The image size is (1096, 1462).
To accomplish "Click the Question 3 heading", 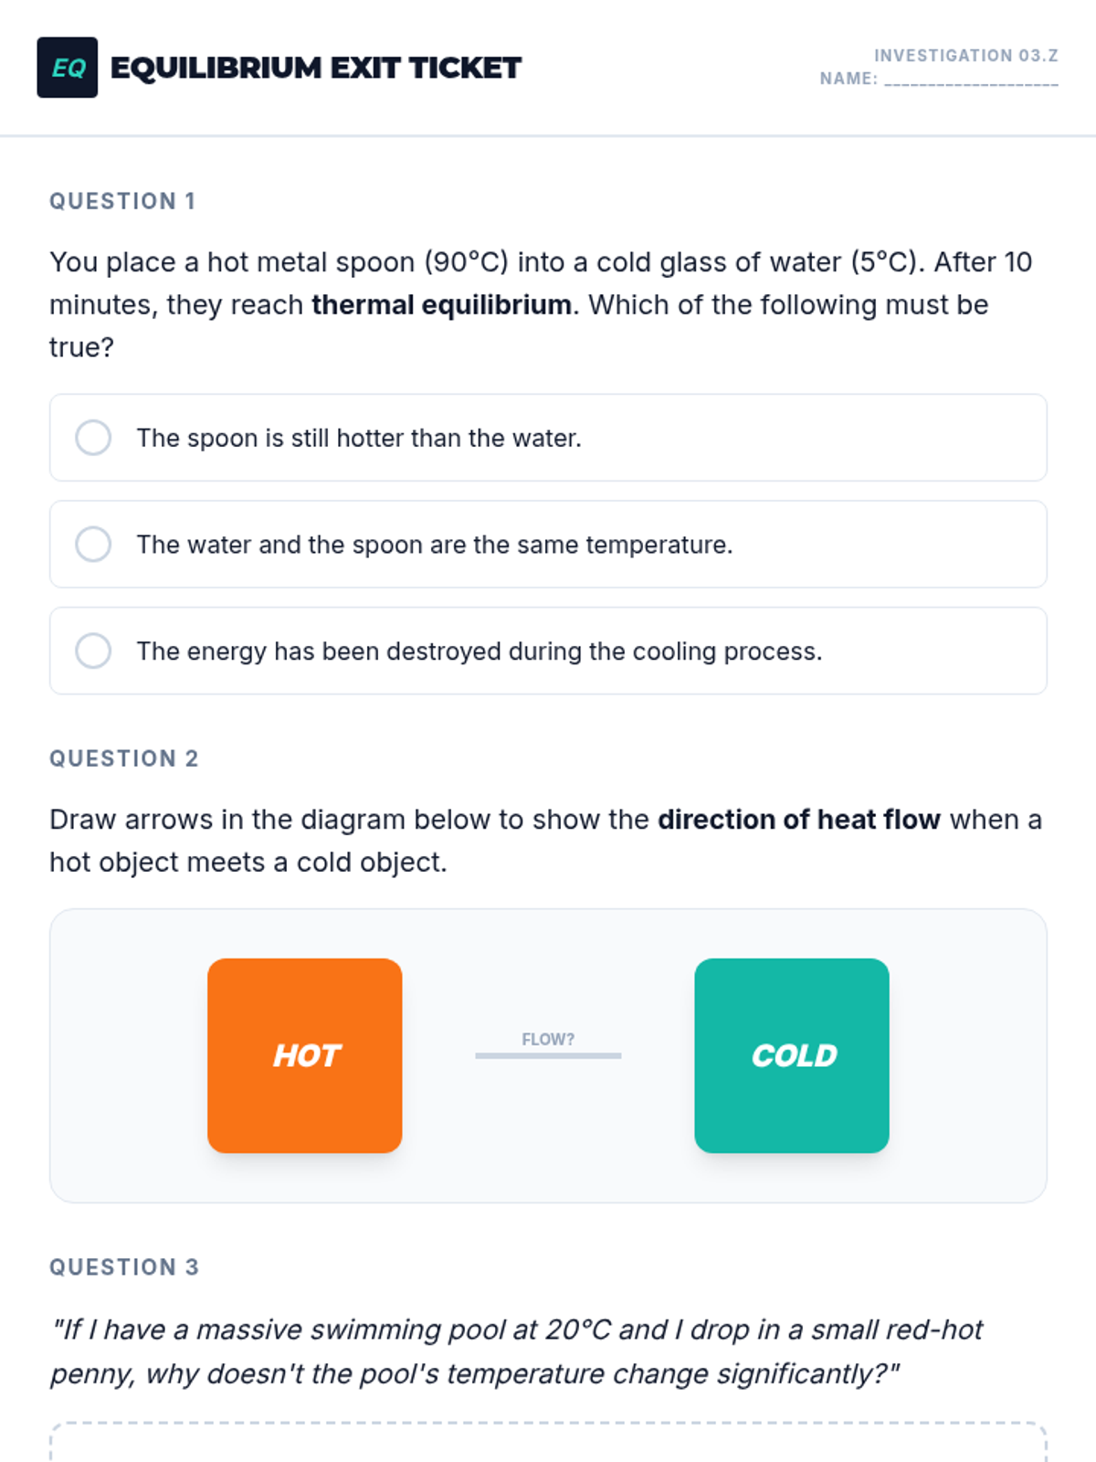I will (123, 1267).
